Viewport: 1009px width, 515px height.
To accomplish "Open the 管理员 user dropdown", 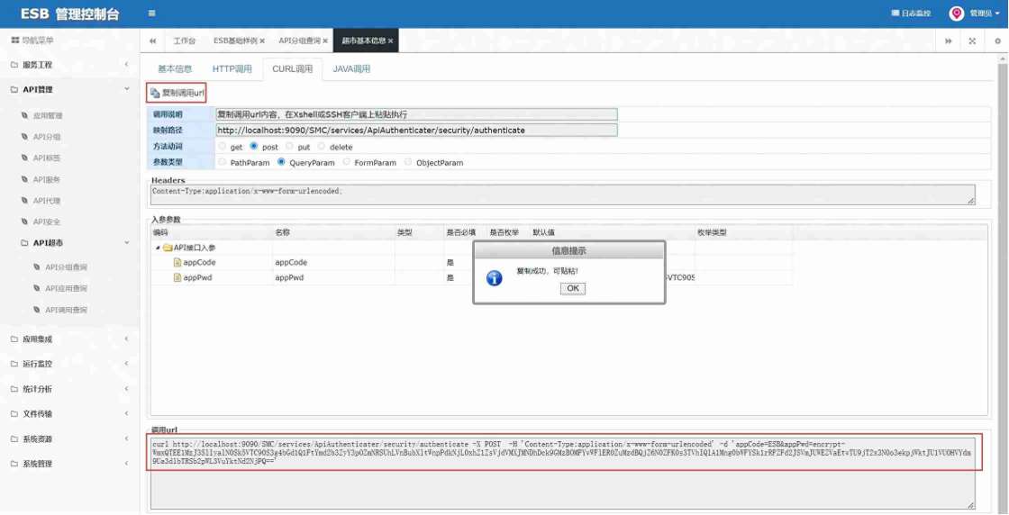I will coord(986,14).
